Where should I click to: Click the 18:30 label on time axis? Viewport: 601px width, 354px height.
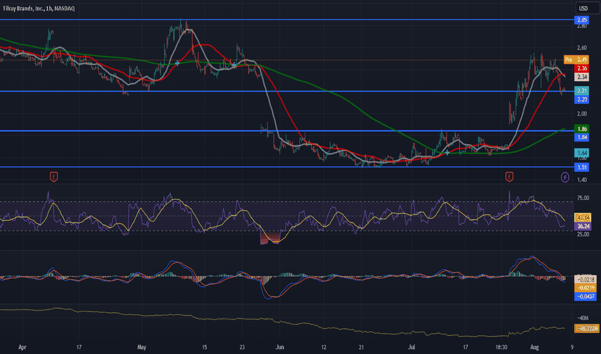tap(501, 348)
